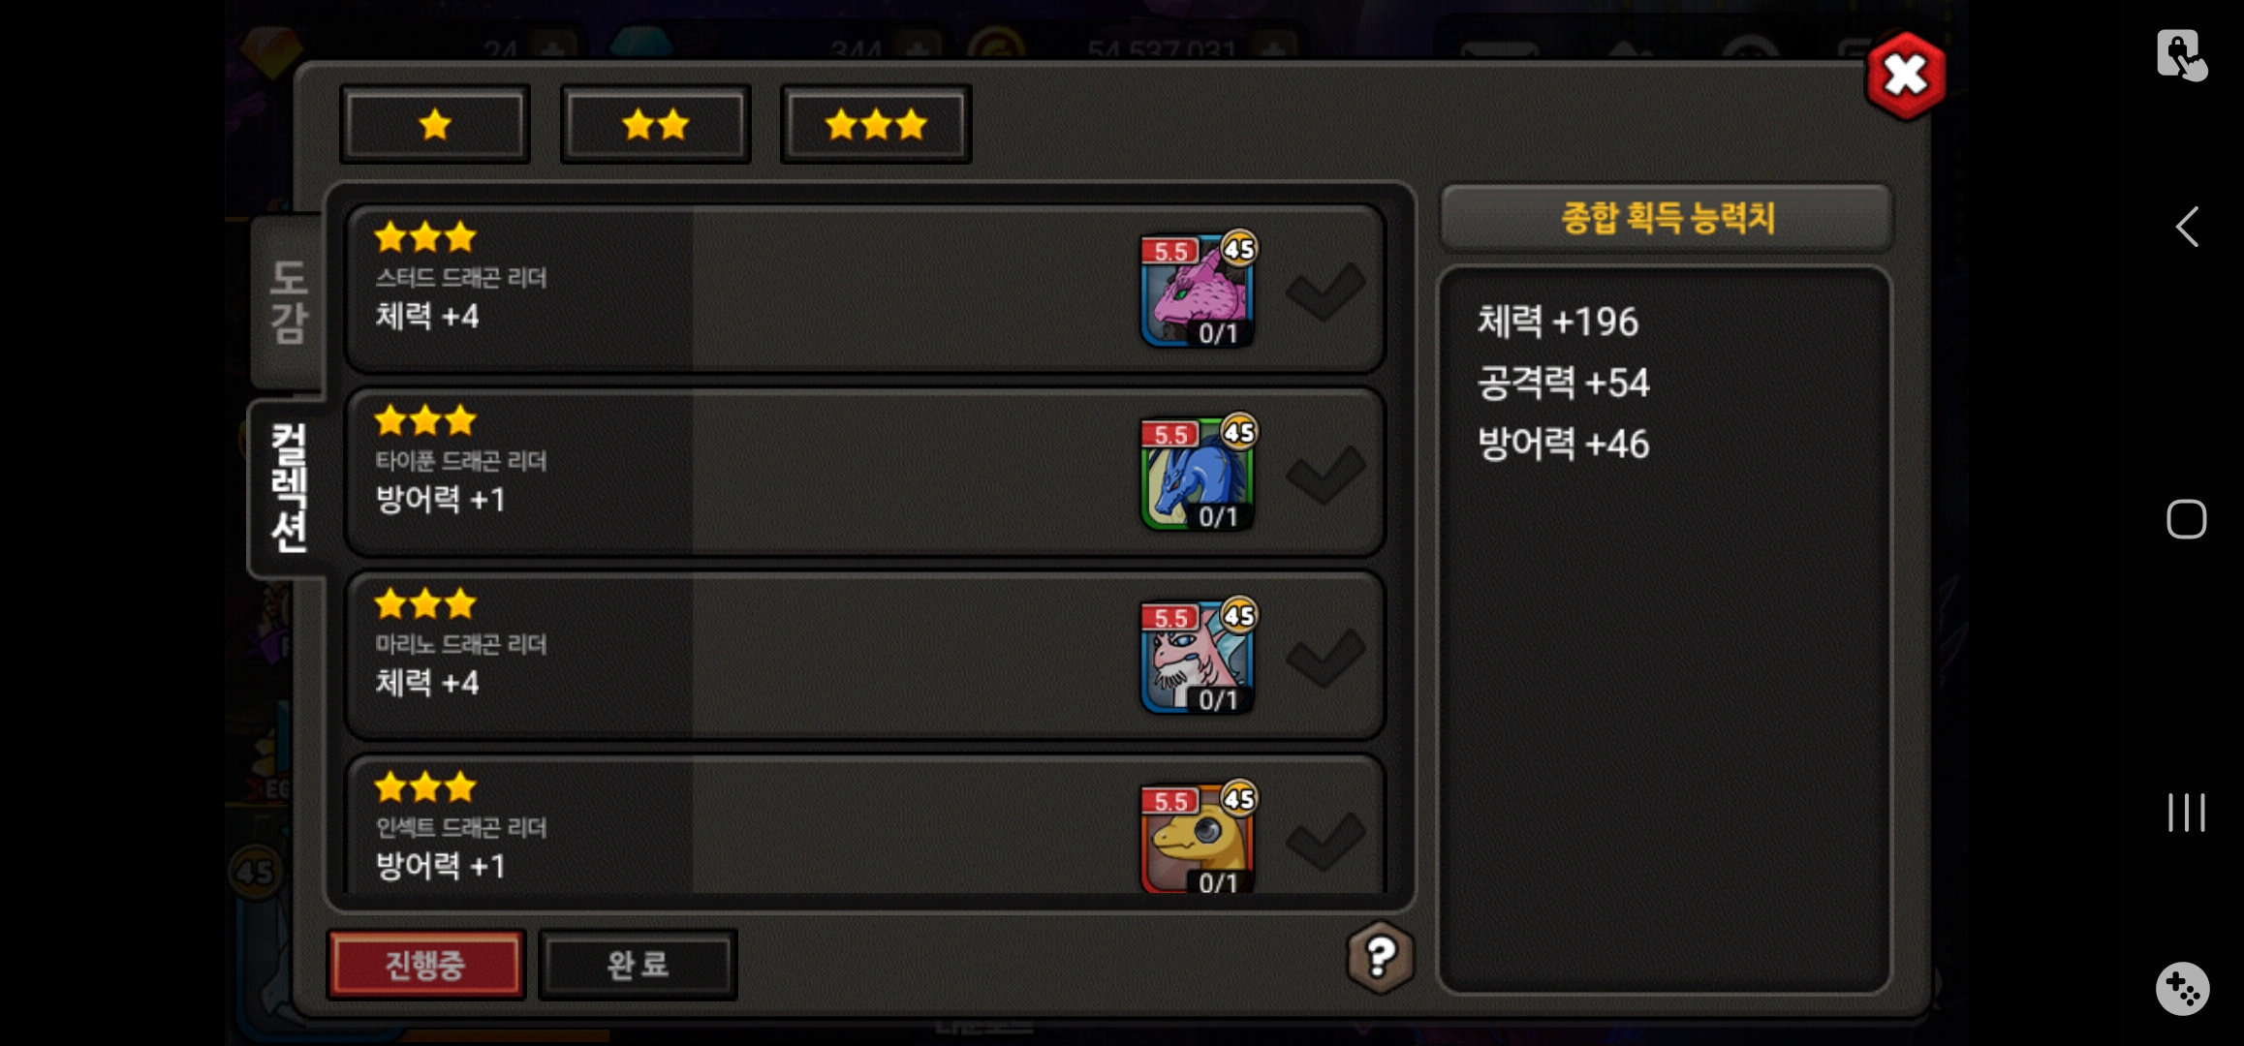
Task: Check the second row's checkmark
Action: coord(1325,474)
